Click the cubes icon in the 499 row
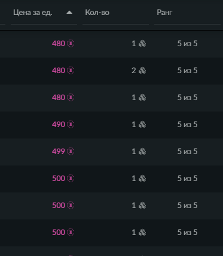The image size is (223, 256). (x=142, y=152)
